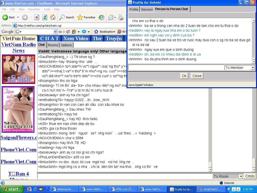
Task: Switch to the Profile tab in linhnhi window
Action: pyautogui.click(x=134, y=9)
